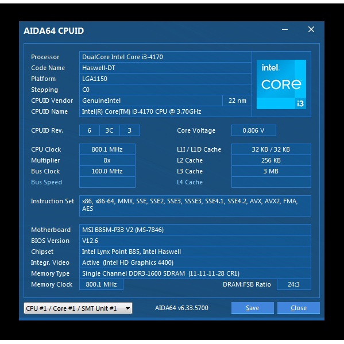Minimize the AIDA64 CPUID window
Image resolution: width=344 pixels, height=344 pixels.
(285, 29)
